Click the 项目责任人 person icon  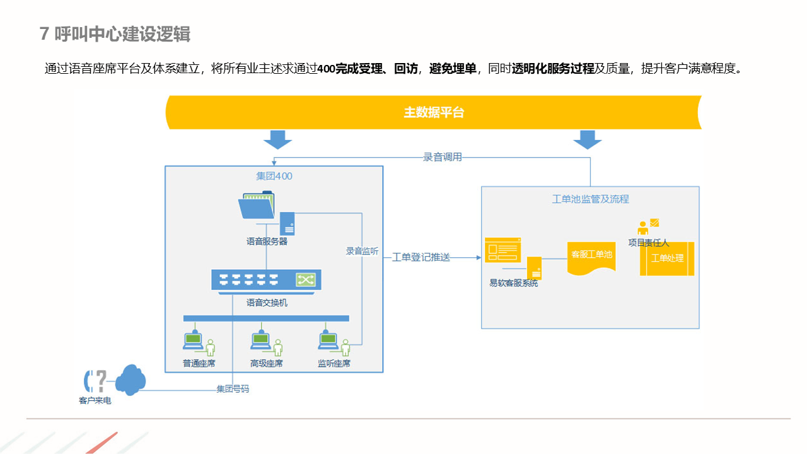coord(644,228)
